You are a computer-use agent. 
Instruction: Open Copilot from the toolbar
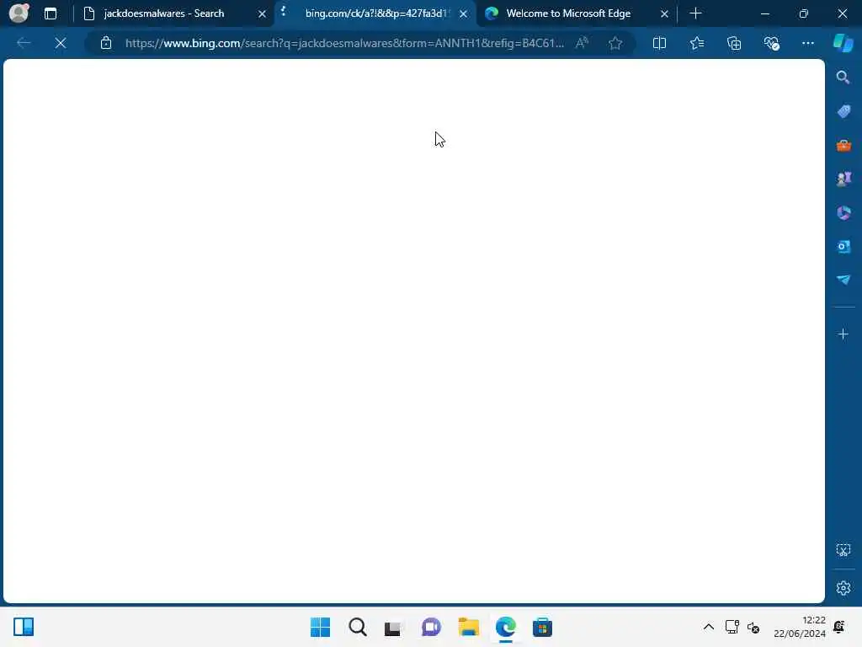coord(843,43)
